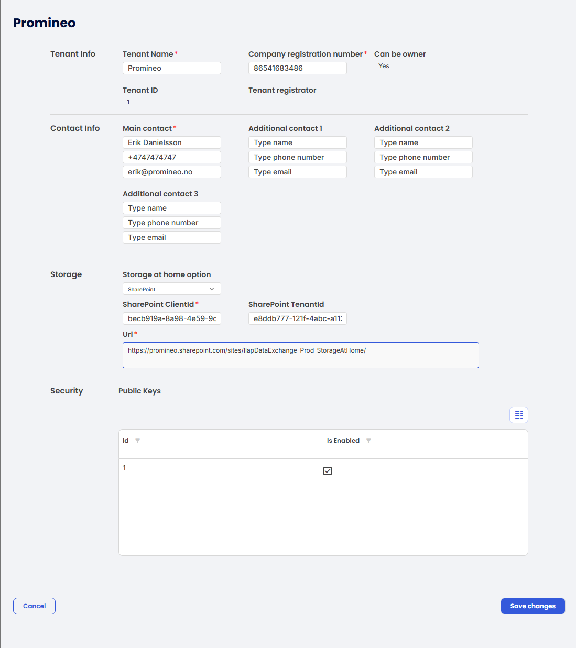Click Additional contact 3 name field
Screen dimensions: 576x648
pyautogui.click(x=172, y=208)
